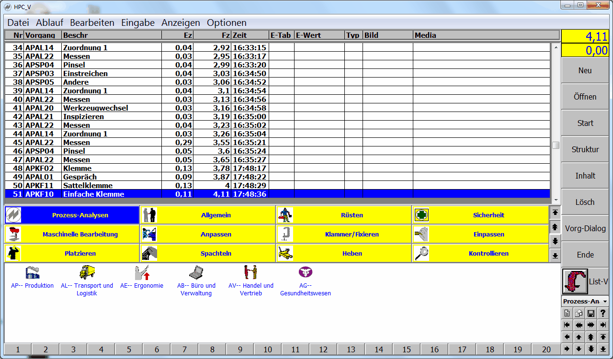Open the AP-- Produktion category icon
This screenshot has width=613, height=359.
tap(32, 273)
